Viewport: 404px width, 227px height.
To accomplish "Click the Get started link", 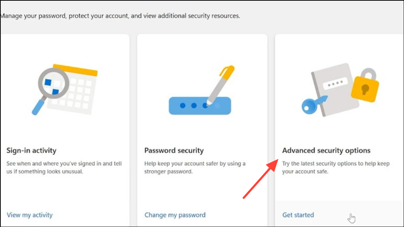I will coord(298,215).
